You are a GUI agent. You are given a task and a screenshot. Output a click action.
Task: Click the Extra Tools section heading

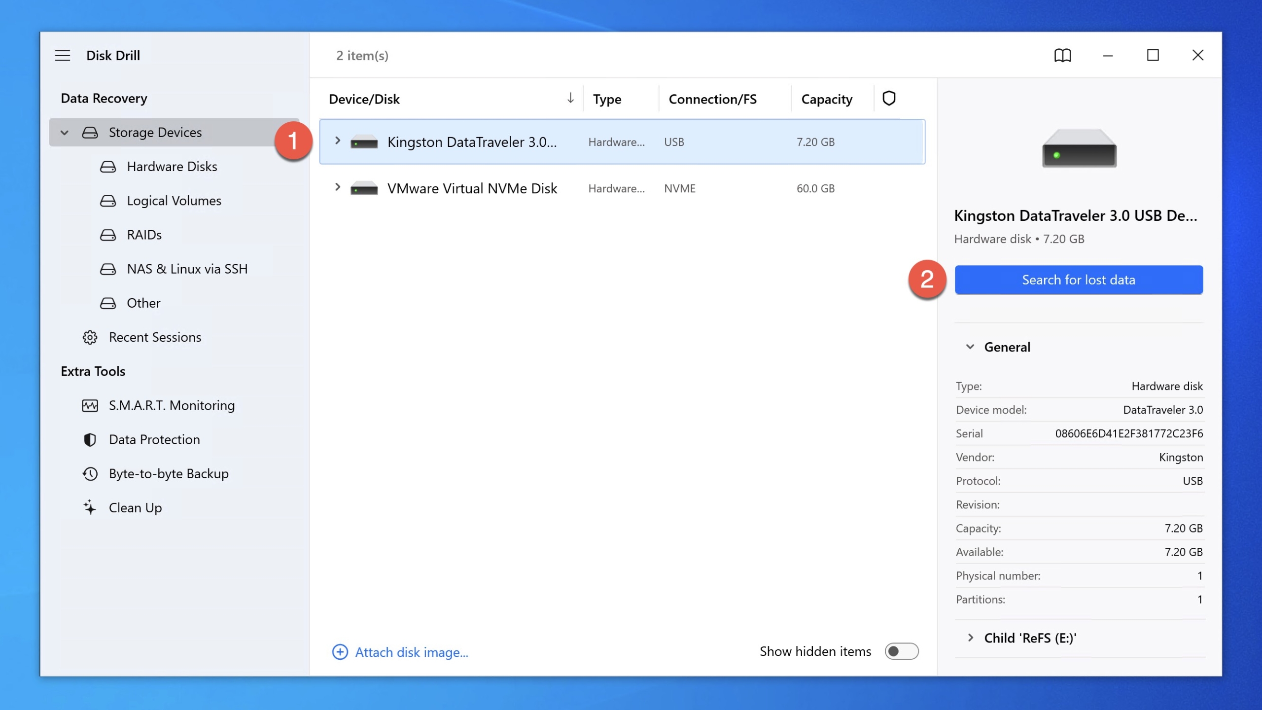93,371
